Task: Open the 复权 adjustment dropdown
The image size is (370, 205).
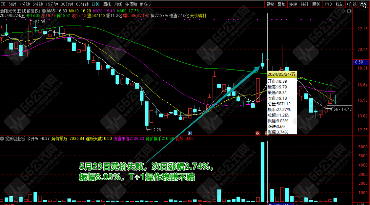Action: [270, 4]
